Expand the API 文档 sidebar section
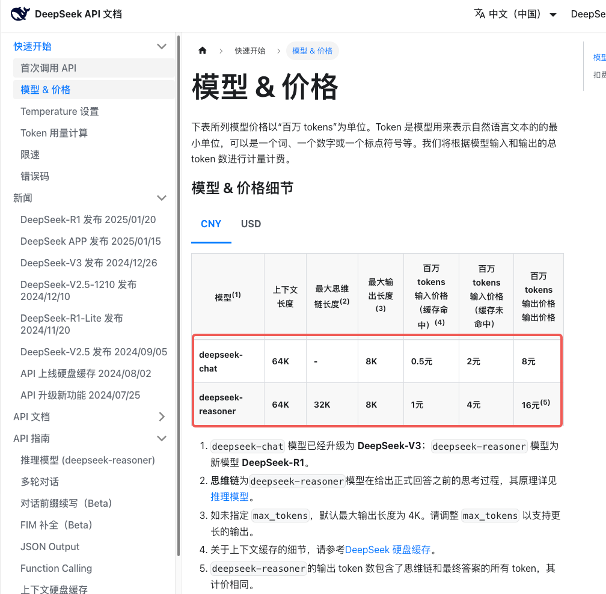 coord(161,416)
